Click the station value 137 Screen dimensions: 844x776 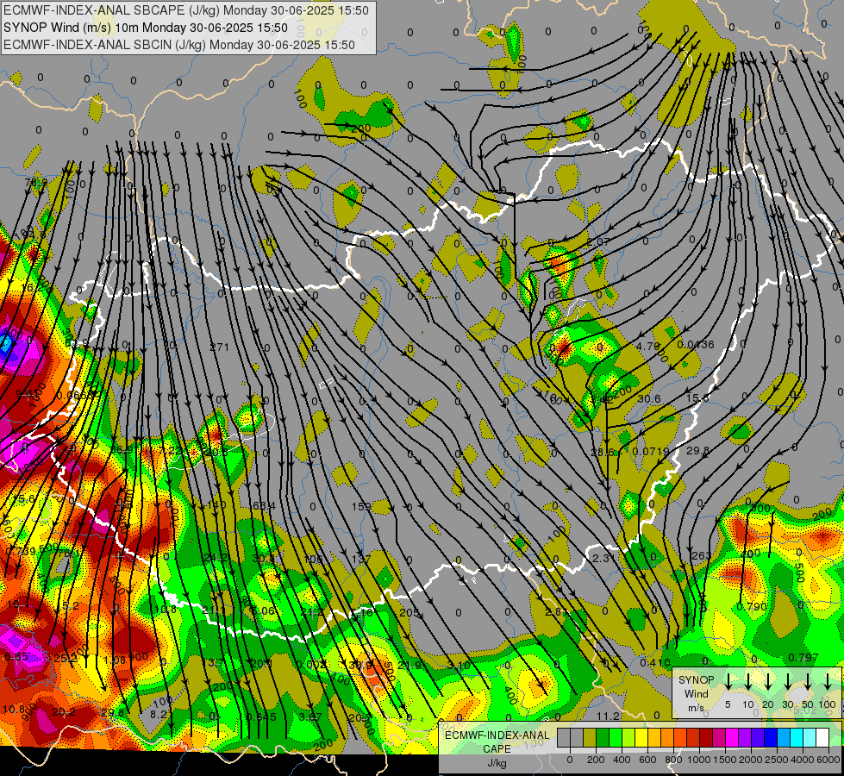coord(360,560)
